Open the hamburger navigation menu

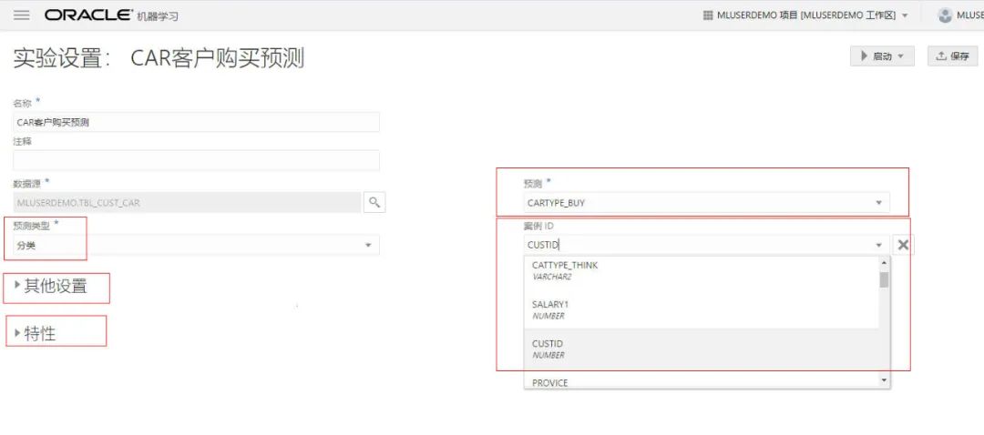(x=22, y=15)
